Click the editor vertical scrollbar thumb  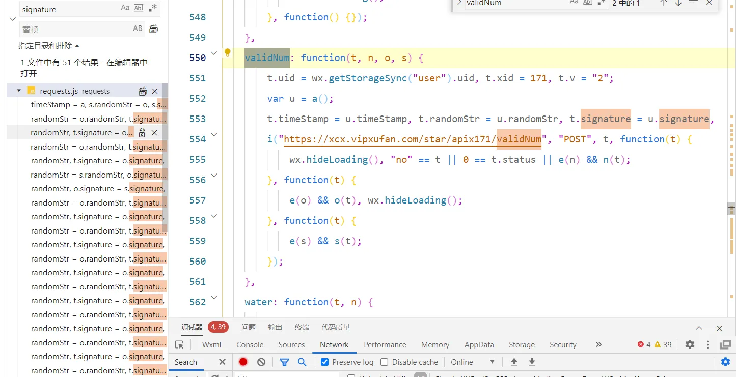coord(731,208)
